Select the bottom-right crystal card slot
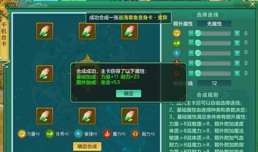The image size is (258, 152). pos(130,116)
